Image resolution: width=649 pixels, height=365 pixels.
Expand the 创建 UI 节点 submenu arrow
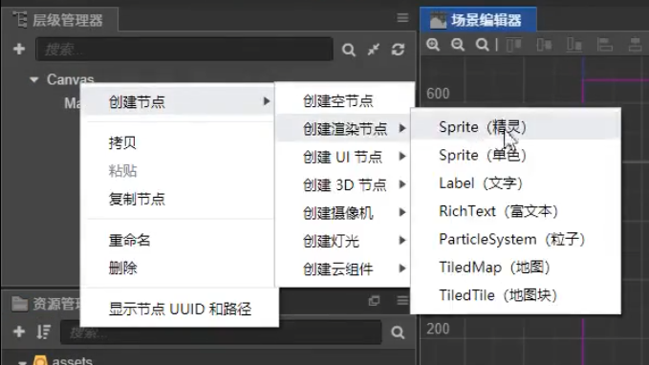(x=402, y=157)
